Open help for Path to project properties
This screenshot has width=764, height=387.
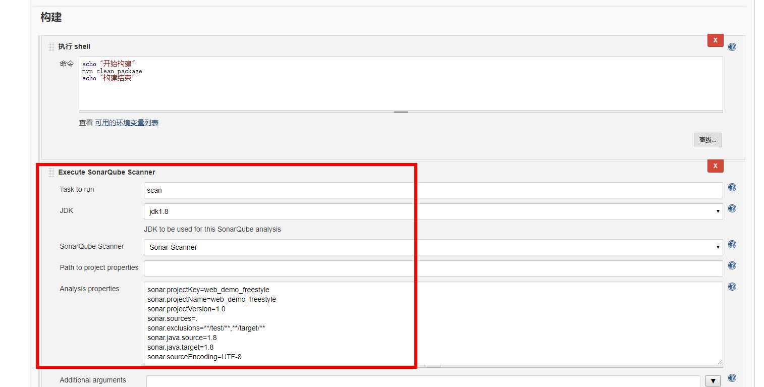coord(732,265)
